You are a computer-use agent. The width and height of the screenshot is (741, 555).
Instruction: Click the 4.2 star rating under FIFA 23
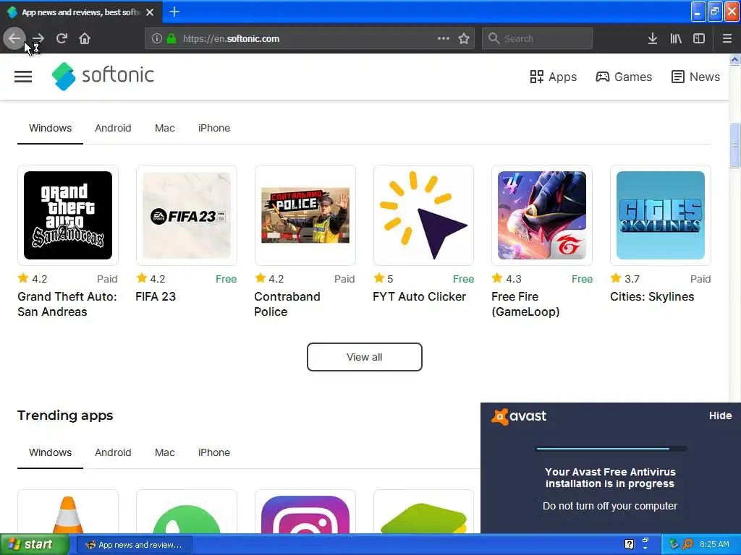click(151, 278)
